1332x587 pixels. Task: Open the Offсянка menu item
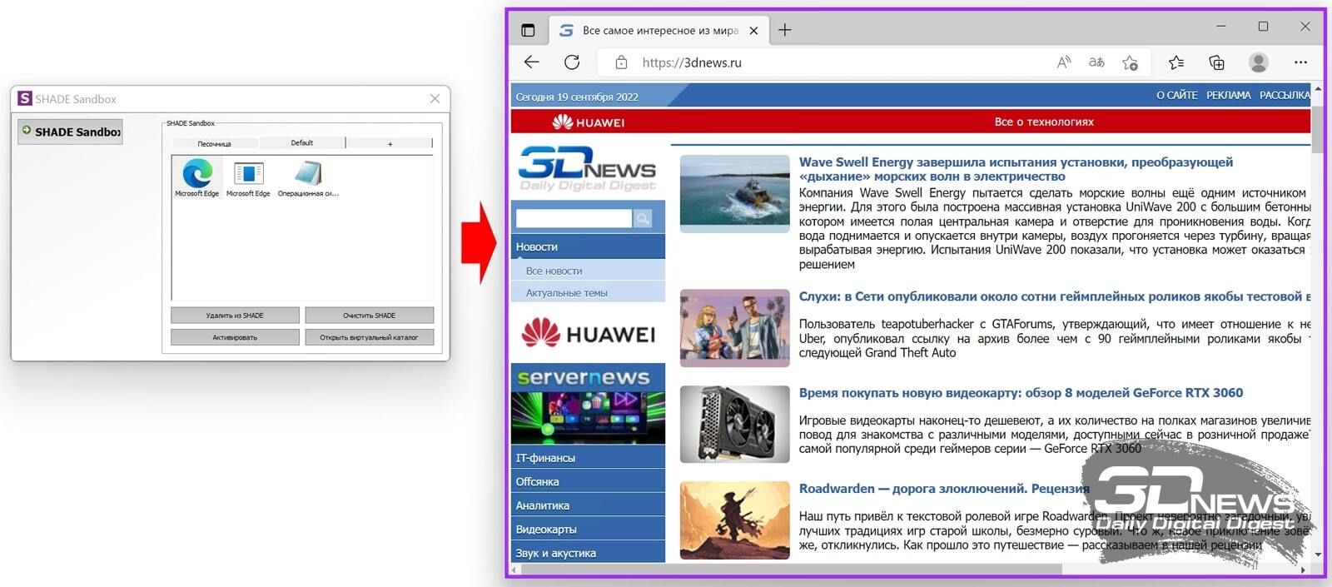(x=588, y=481)
